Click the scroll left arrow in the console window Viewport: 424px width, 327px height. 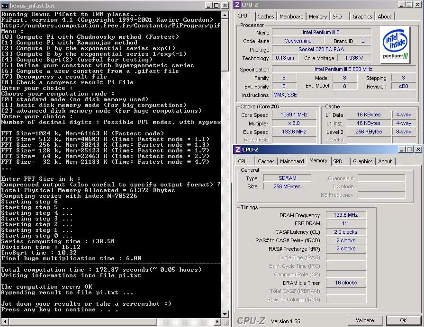(5, 322)
